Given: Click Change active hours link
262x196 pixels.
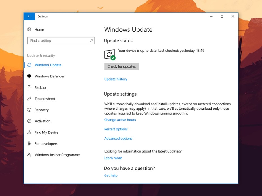Looking at the screenshot, I should point(120,120).
